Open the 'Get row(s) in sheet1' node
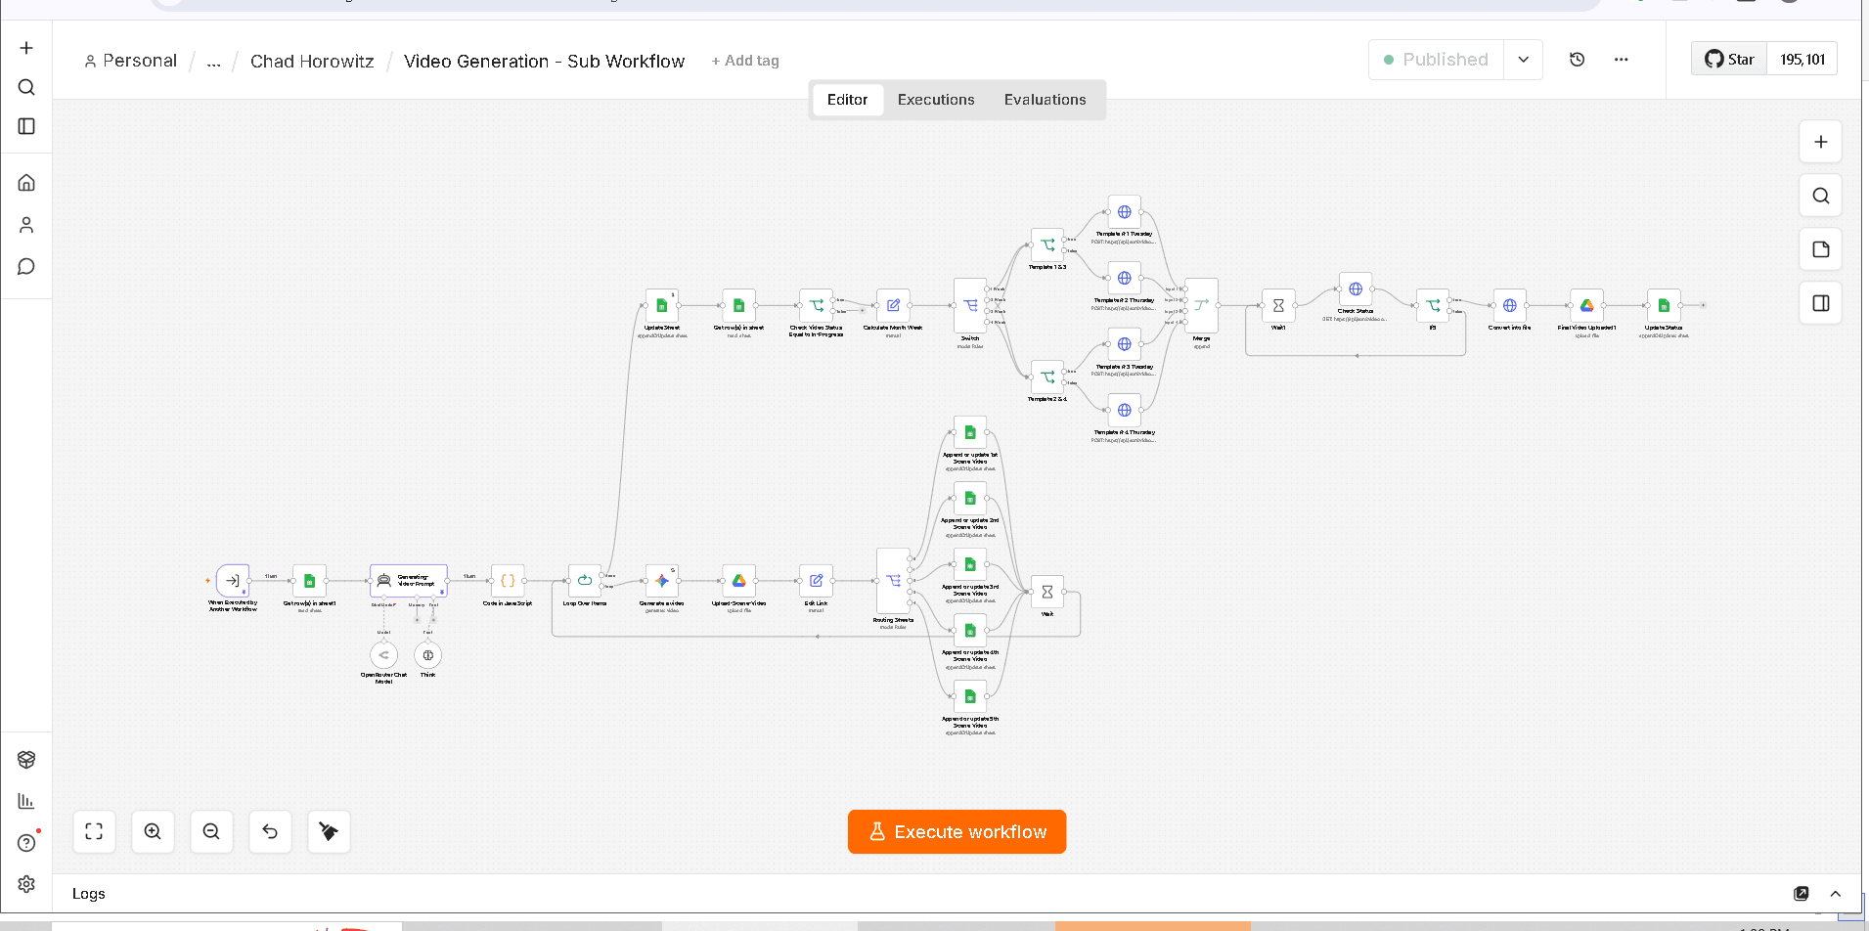Viewport: 1869px width, 931px height. 310,581
